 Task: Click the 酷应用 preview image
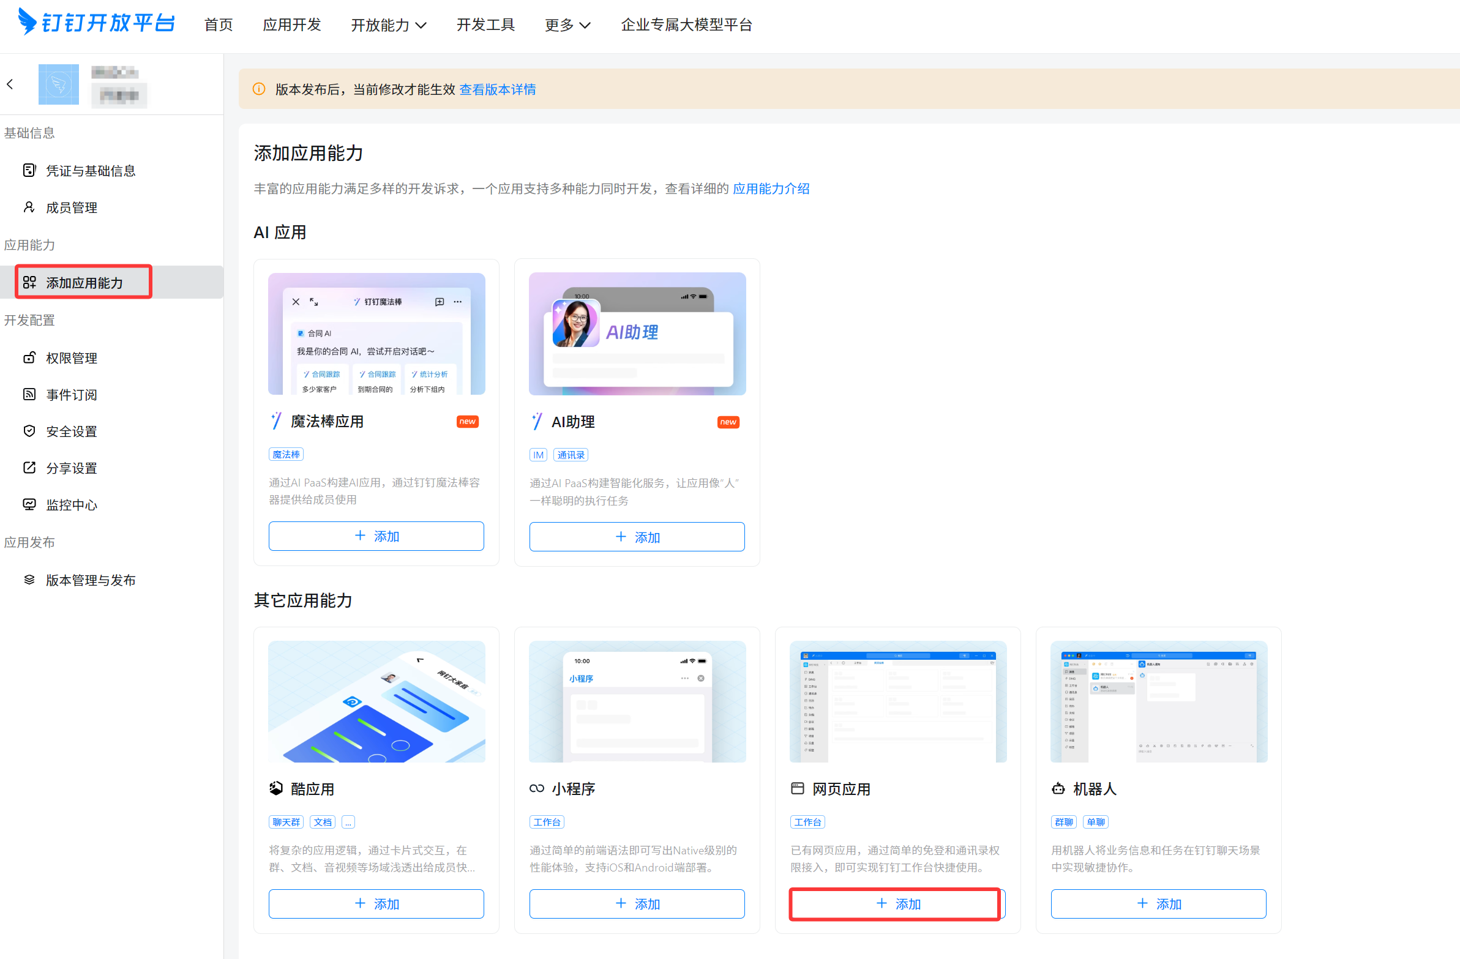tap(376, 701)
